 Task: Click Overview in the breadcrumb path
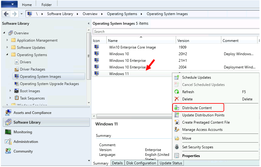(90, 14)
